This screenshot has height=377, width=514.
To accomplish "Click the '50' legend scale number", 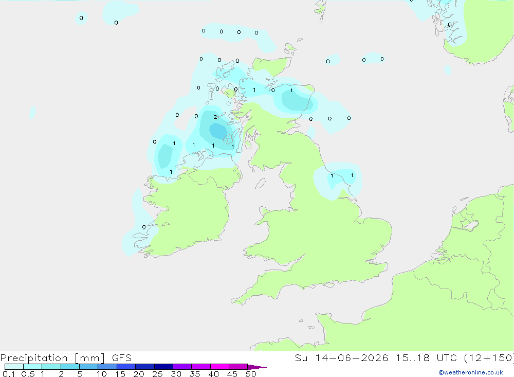I will [251, 374].
